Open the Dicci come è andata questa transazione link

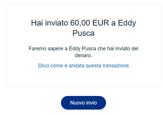[x=83, y=66]
